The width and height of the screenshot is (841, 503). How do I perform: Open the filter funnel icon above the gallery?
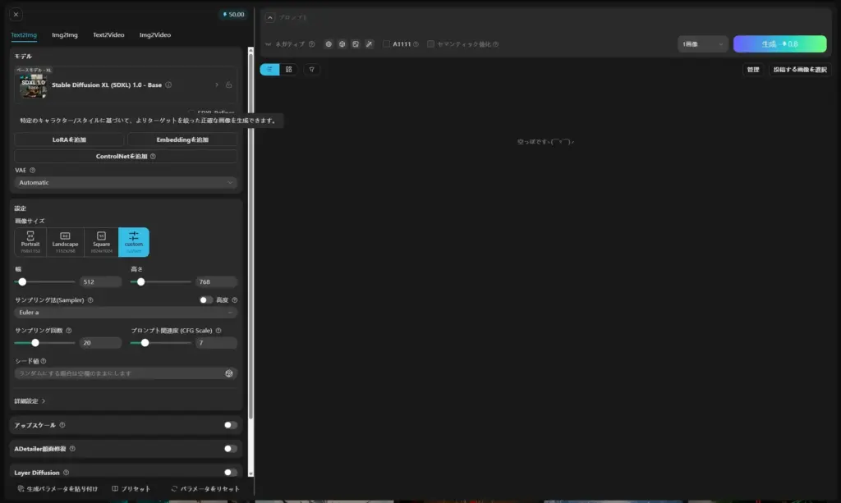coord(312,69)
